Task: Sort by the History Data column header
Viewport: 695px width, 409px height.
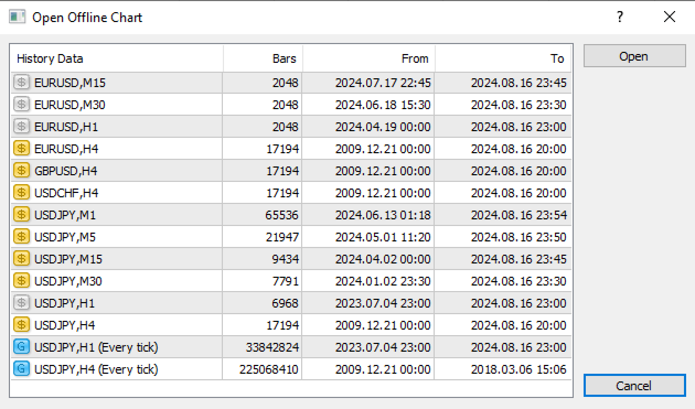Action: (x=116, y=58)
